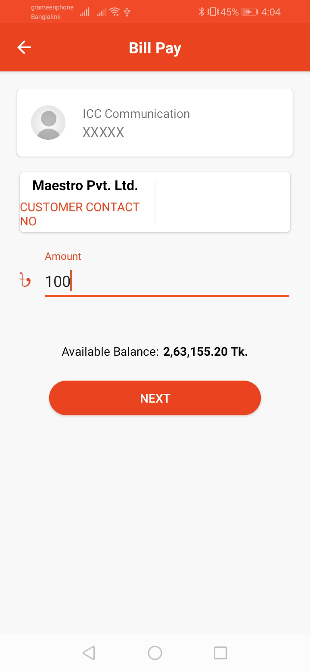
Task: Tap the Available Balance amount text
Action: [205, 352]
